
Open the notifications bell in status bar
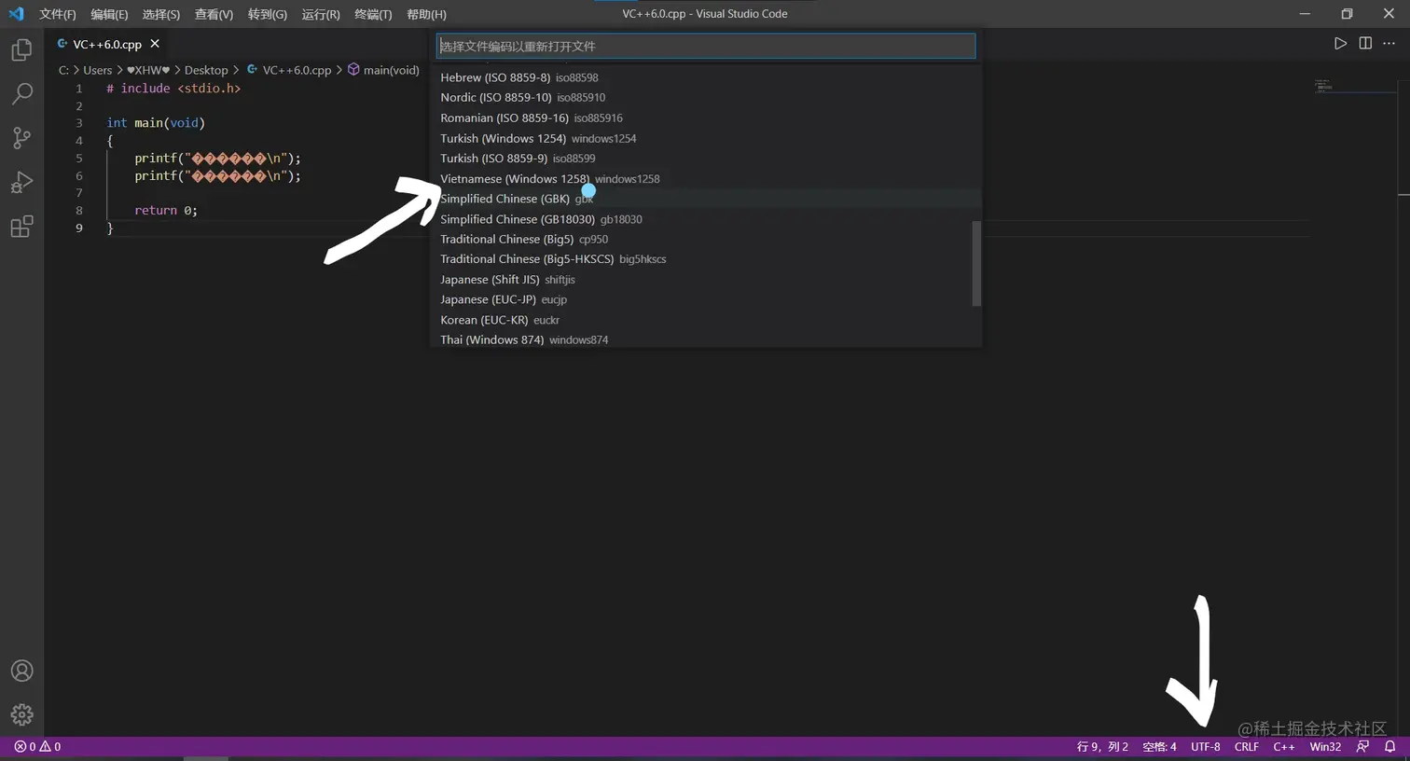(1389, 746)
